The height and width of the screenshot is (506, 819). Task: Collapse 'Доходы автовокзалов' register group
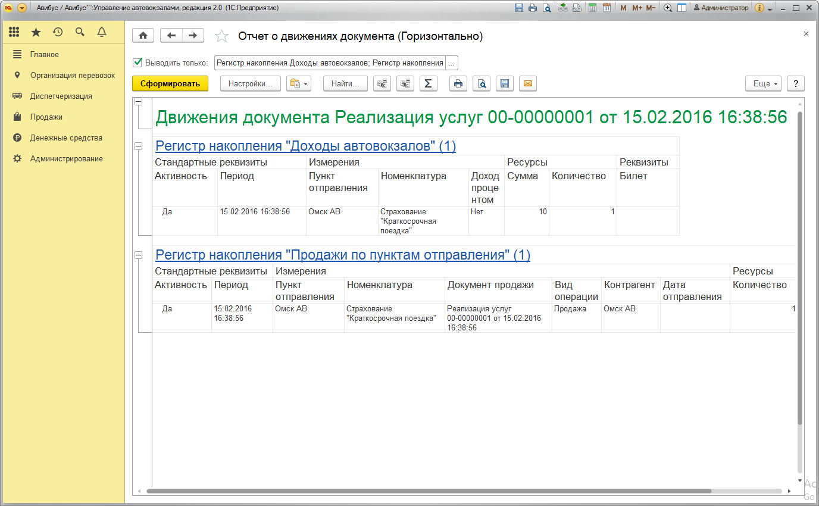coord(139,146)
